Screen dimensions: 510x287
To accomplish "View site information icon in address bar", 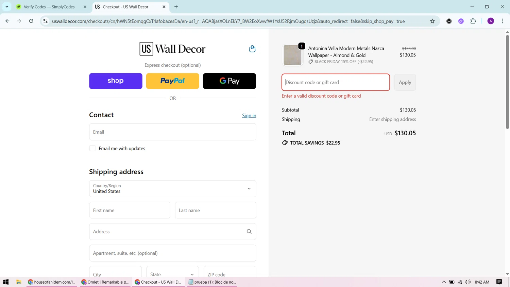I will click(x=45, y=21).
